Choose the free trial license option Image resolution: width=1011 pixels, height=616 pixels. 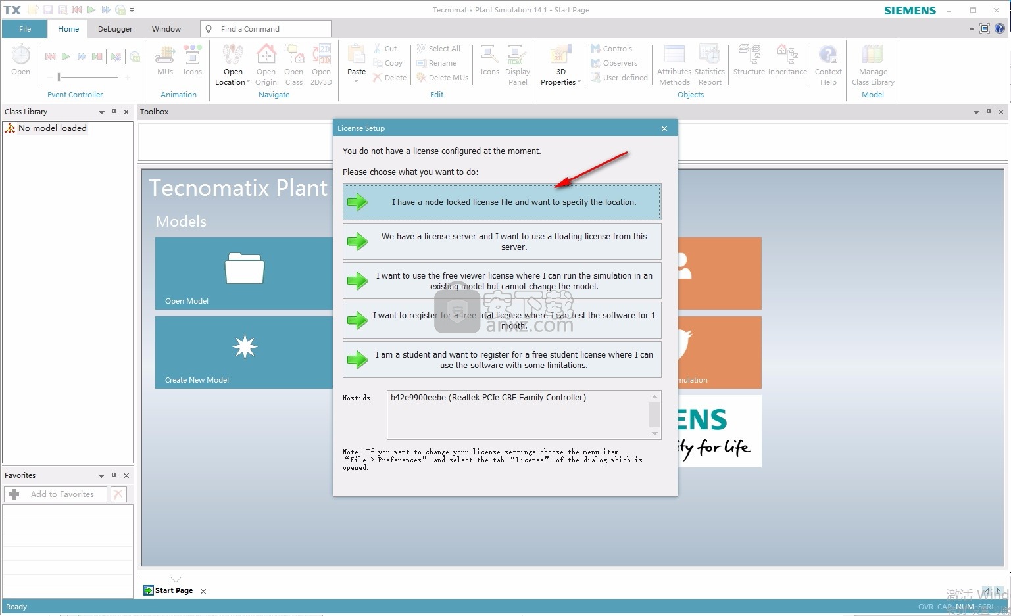pyautogui.click(x=501, y=320)
